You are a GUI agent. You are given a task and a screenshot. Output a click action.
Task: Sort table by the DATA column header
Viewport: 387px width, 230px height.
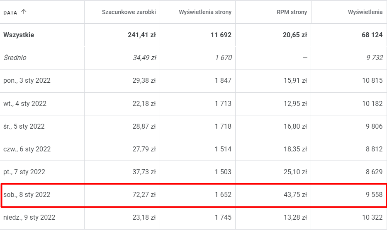pos(10,12)
